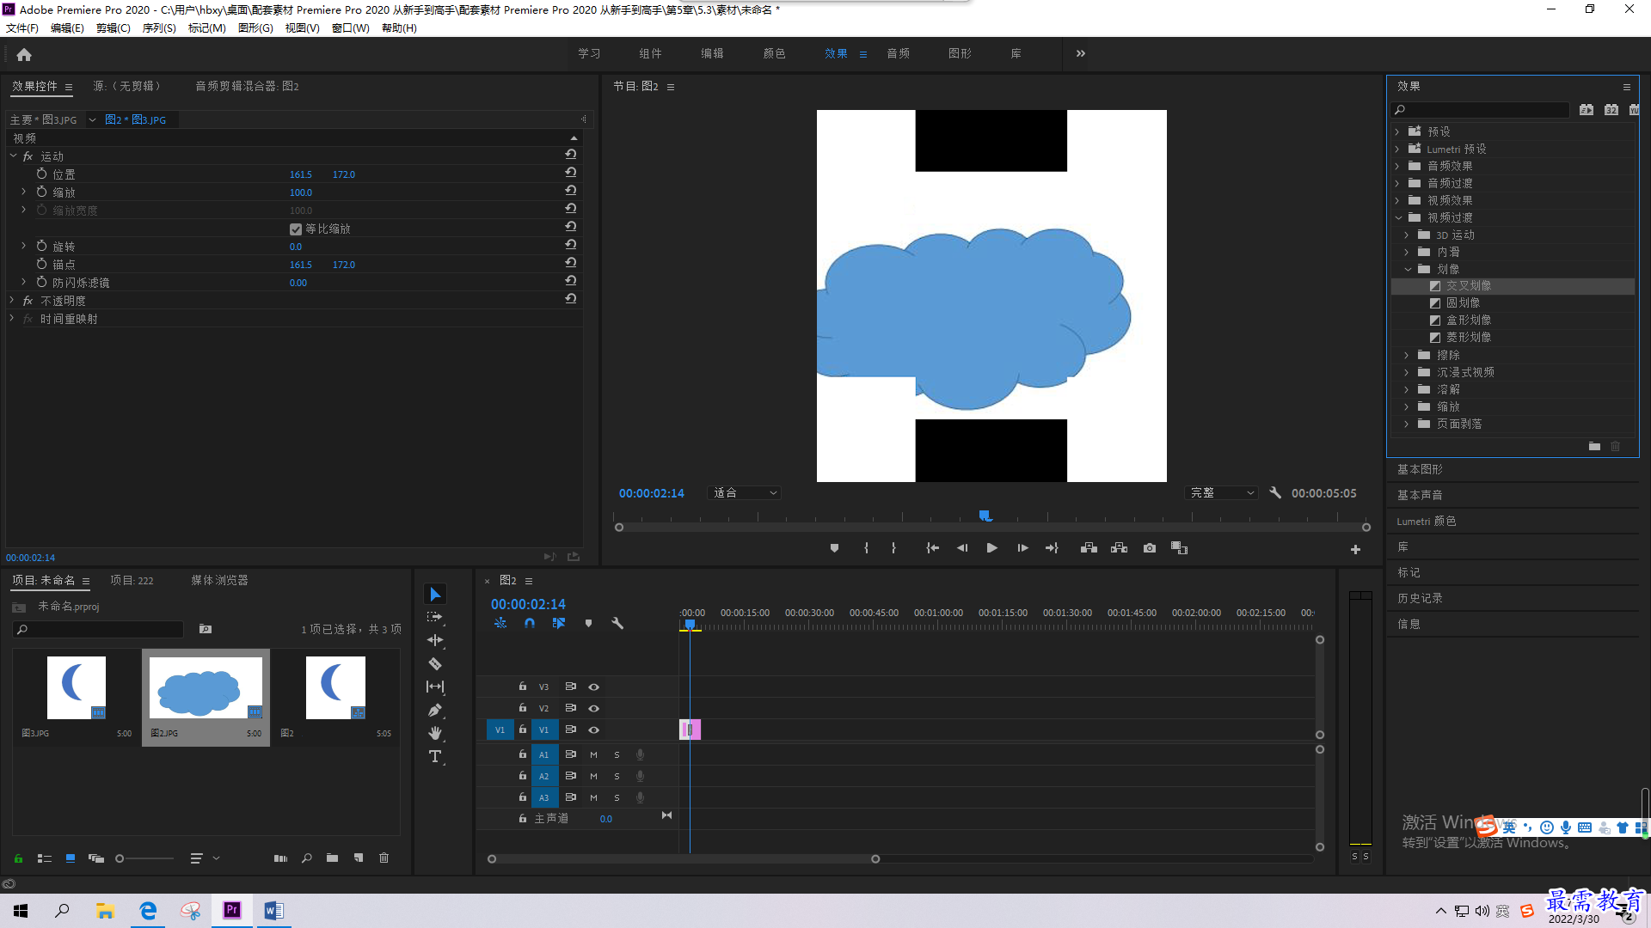
Task: Switch to the 颜色 workspace tab
Action: (775, 53)
